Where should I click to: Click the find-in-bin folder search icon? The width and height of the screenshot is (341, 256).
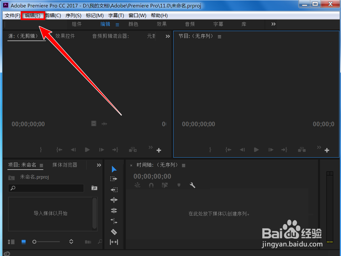tap(94, 188)
